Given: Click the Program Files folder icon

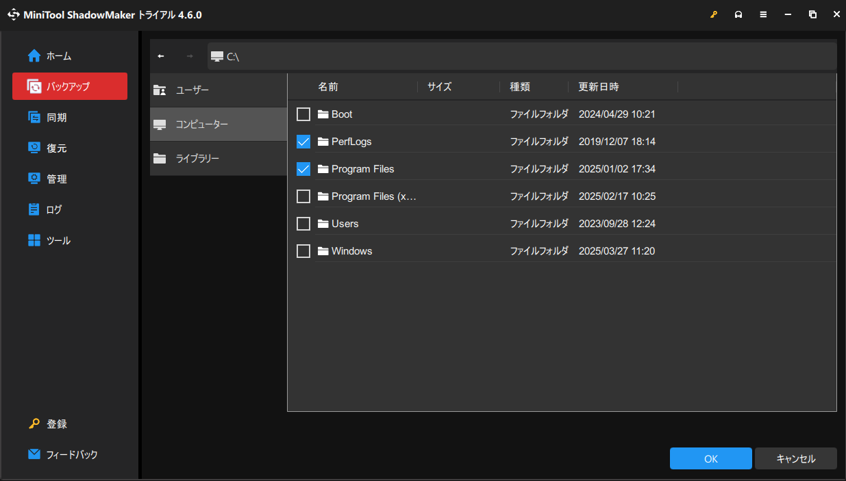Looking at the screenshot, I should click(323, 169).
